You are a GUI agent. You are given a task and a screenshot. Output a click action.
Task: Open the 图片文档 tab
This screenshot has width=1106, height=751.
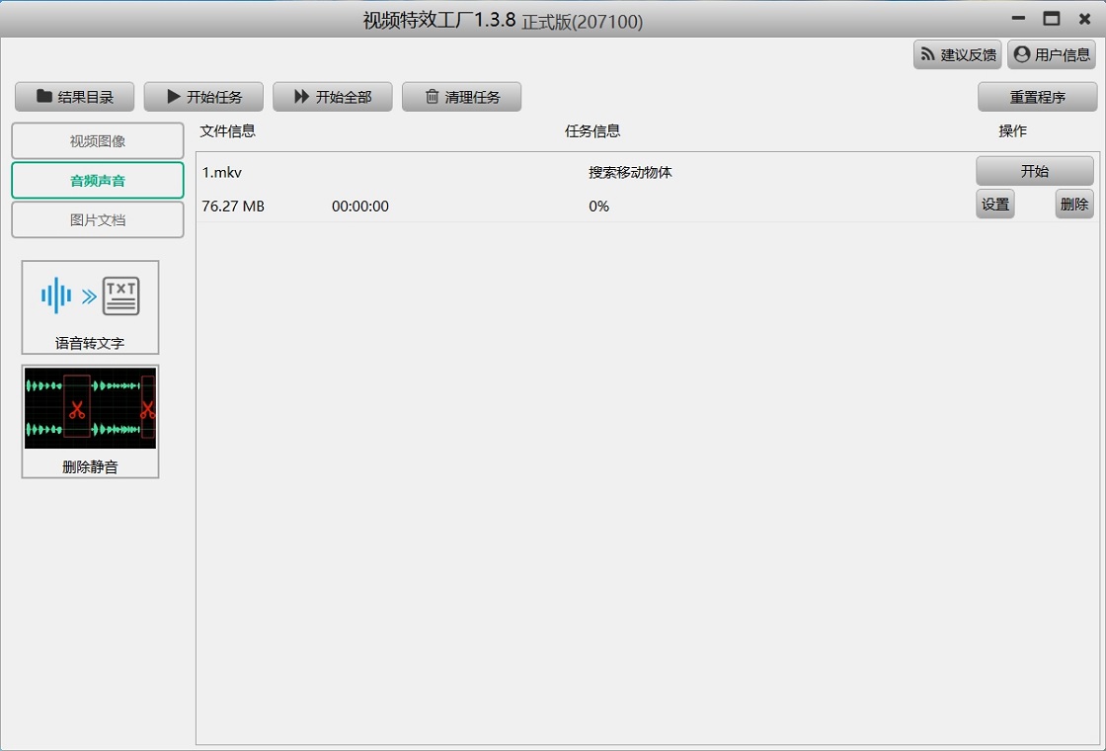98,220
